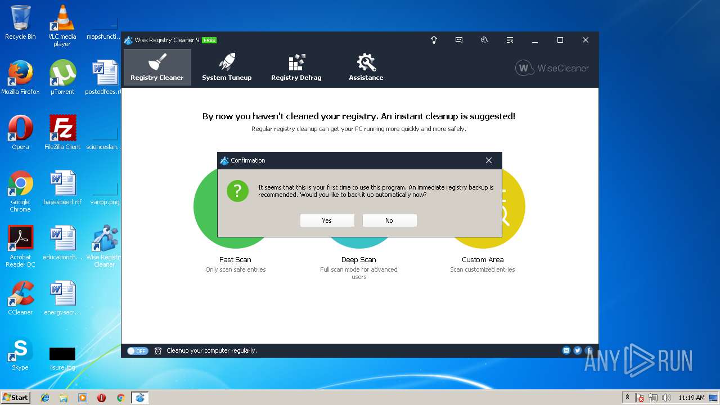Open the wrench settings icon in title bar
The height and width of the screenshot is (405, 720).
(x=484, y=40)
